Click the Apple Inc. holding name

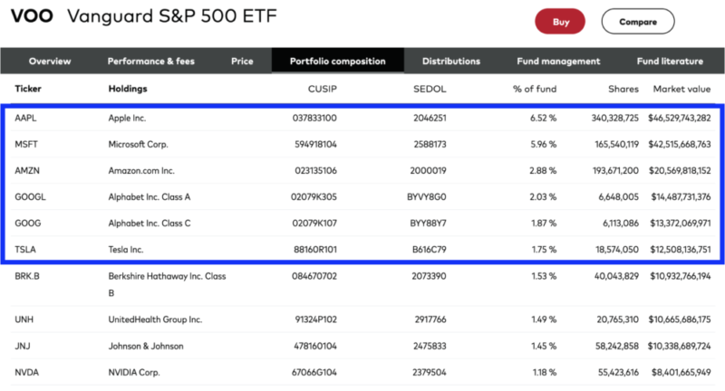(127, 119)
